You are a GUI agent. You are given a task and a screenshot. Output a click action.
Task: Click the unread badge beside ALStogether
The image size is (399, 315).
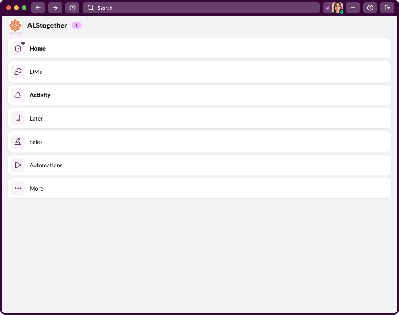77,25
